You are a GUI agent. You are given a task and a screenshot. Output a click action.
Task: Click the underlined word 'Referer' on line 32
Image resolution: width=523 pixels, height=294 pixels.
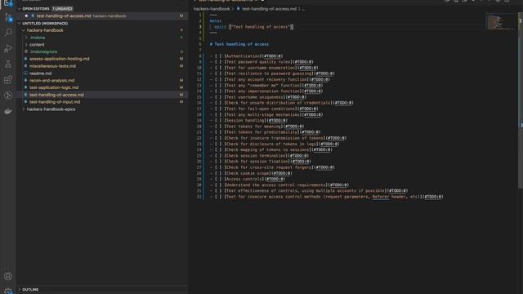pos(381,197)
